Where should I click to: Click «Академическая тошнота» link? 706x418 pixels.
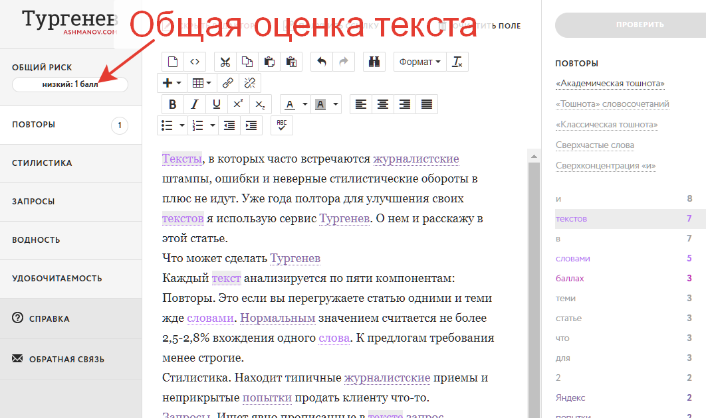(x=610, y=84)
